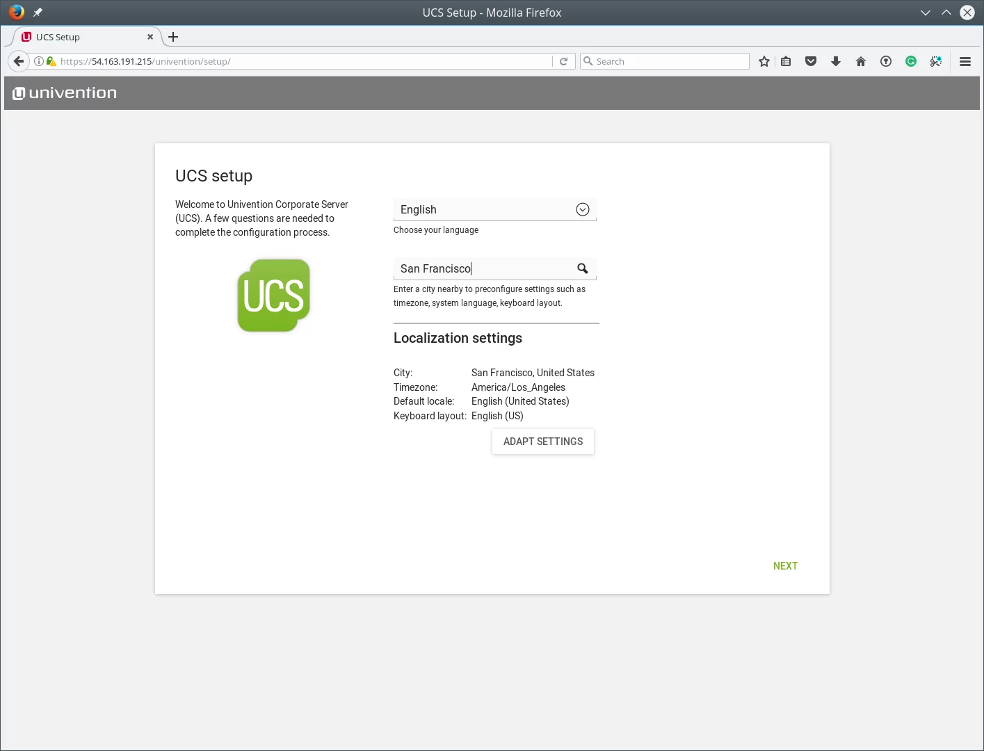Click the 'UCS setup' heading
Viewport: 984px width, 751px height.
pyautogui.click(x=213, y=176)
